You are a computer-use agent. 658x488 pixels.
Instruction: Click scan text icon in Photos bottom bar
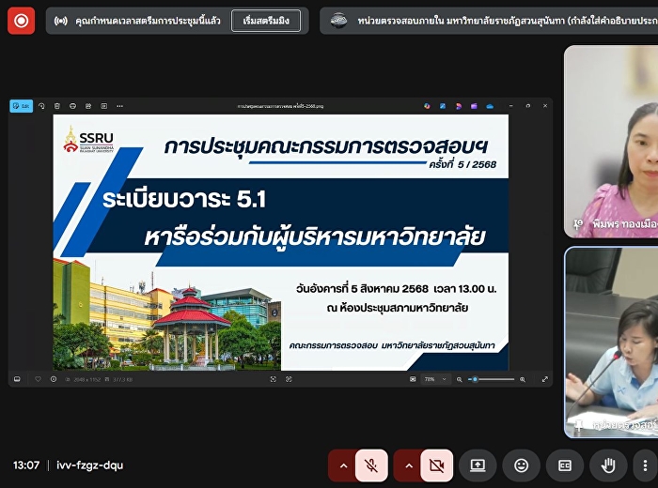pyautogui.click(x=274, y=379)
